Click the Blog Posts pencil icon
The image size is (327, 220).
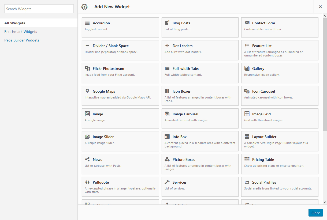coord(167,23)
